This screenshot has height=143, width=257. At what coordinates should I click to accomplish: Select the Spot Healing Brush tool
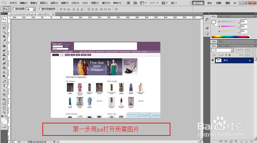click(4, 46)
